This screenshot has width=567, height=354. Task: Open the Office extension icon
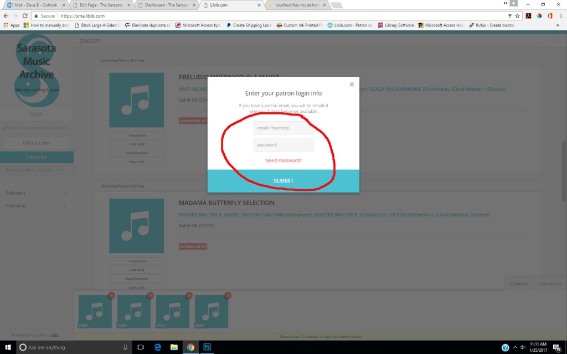click(x=550, y=16)
